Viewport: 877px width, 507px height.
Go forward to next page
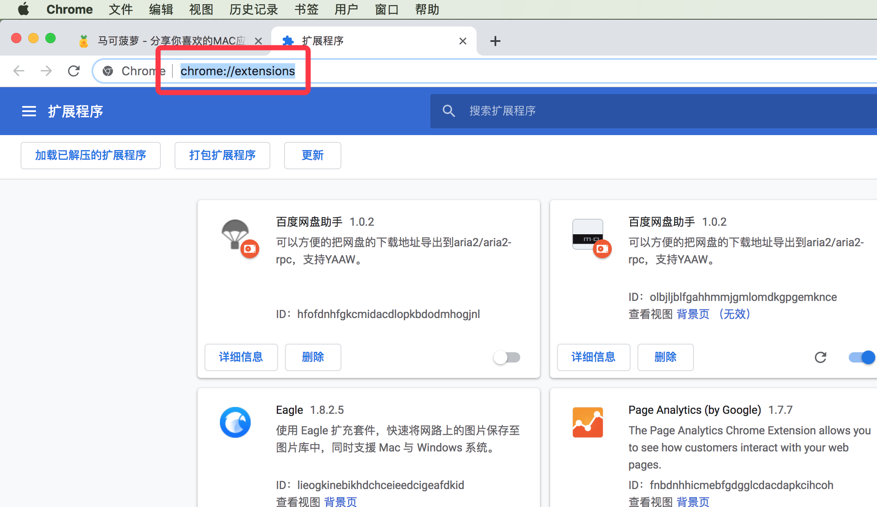46,71
